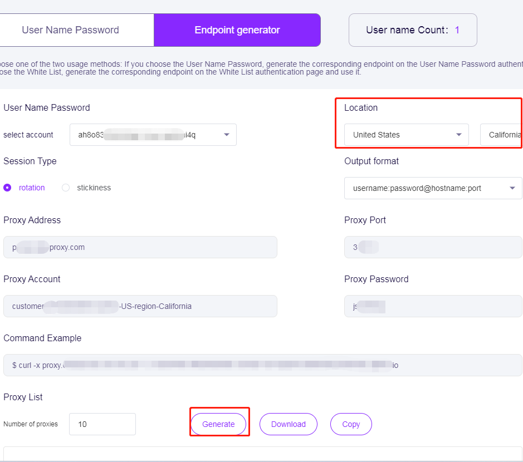
Task: Select the Proxy Address field
Action: pos(140,247)
